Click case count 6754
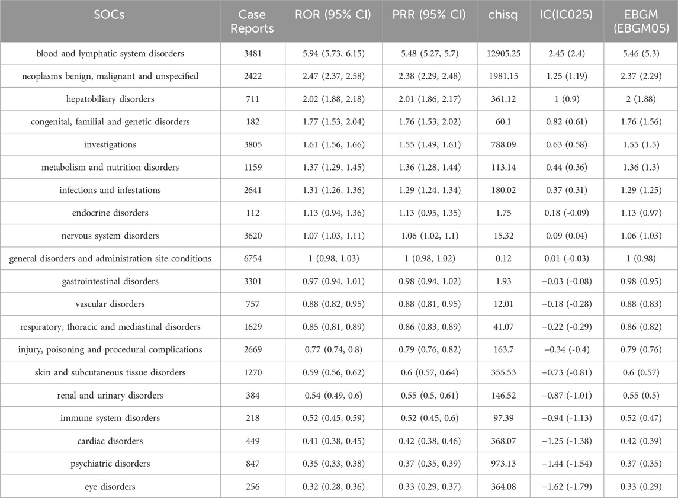 [252, 259]
